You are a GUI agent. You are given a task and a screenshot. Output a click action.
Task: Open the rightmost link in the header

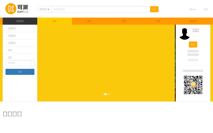click(206, 9)
